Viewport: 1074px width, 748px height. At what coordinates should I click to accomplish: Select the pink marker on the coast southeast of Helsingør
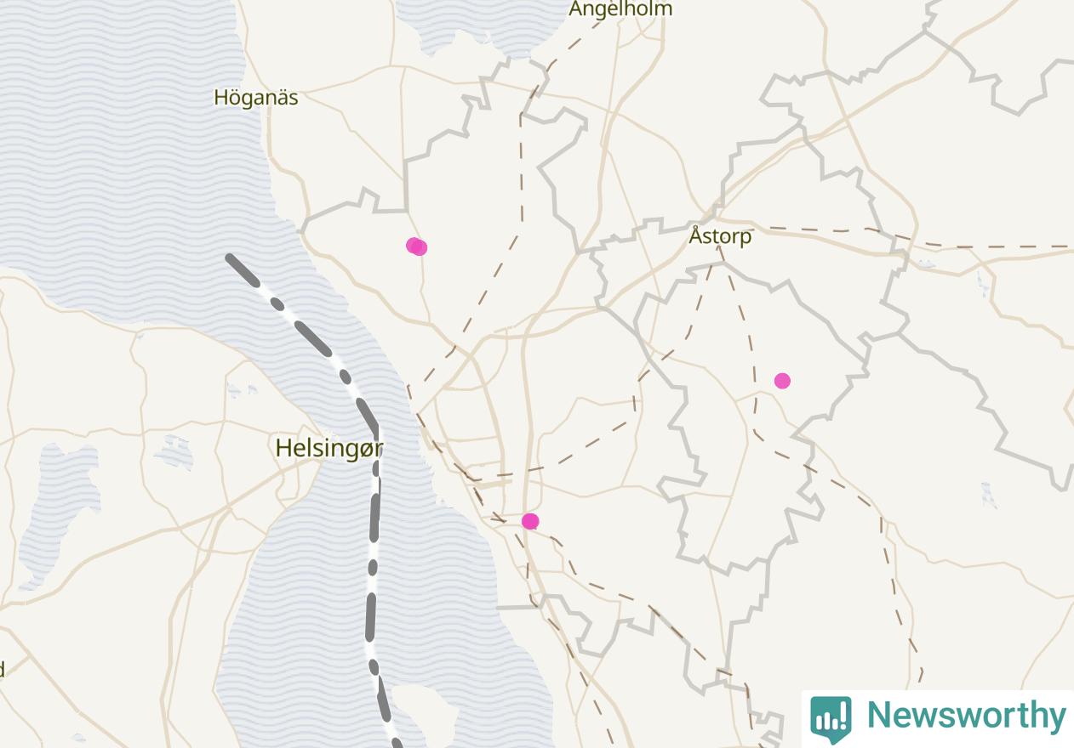tap(530, 521)
